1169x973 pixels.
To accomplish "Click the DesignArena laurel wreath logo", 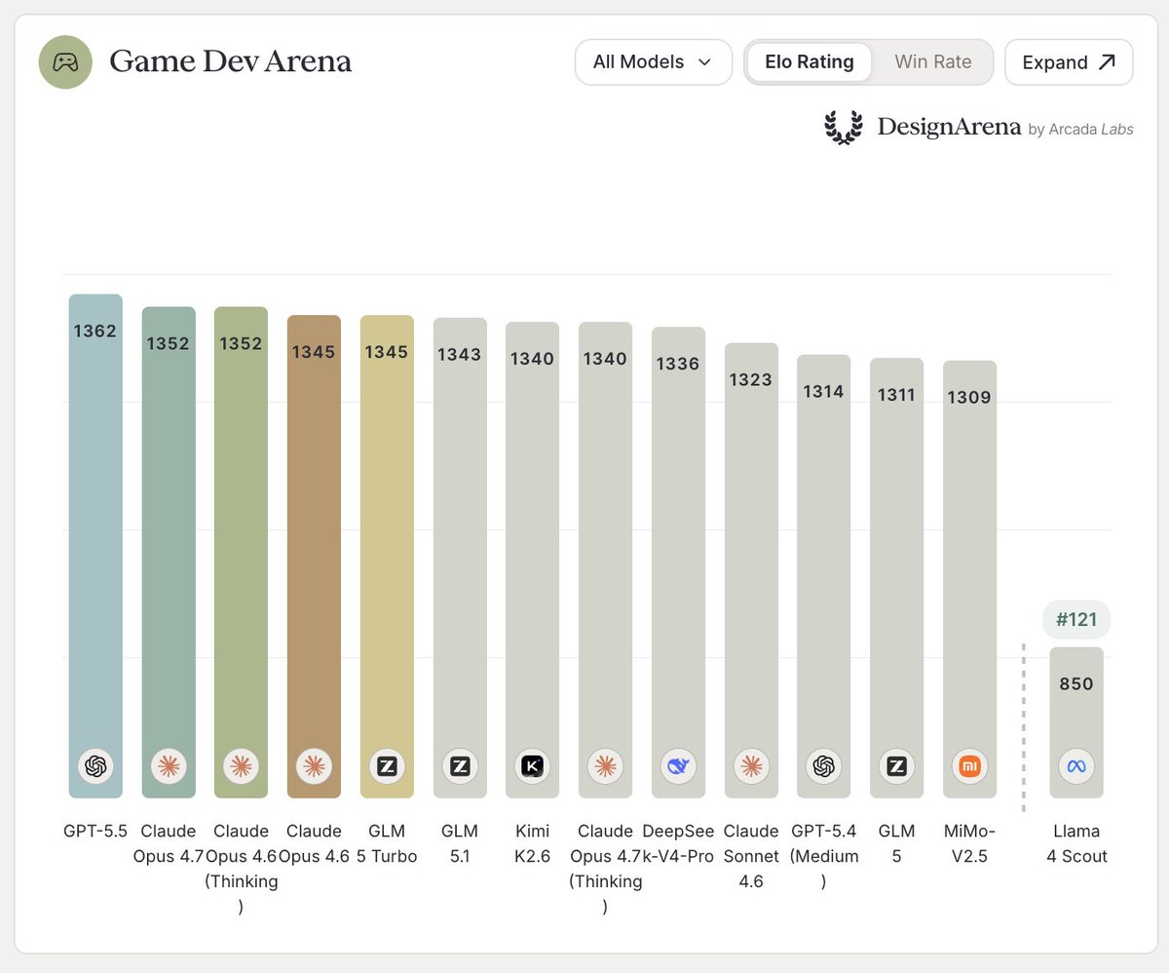I will 844,128.
